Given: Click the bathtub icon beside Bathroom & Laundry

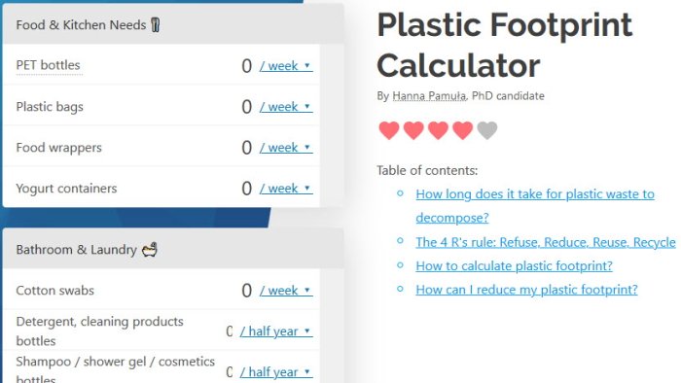Looking at the screenshot, I should pos(150,250).
